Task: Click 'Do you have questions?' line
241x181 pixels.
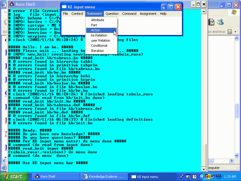Action: [49, 137]
